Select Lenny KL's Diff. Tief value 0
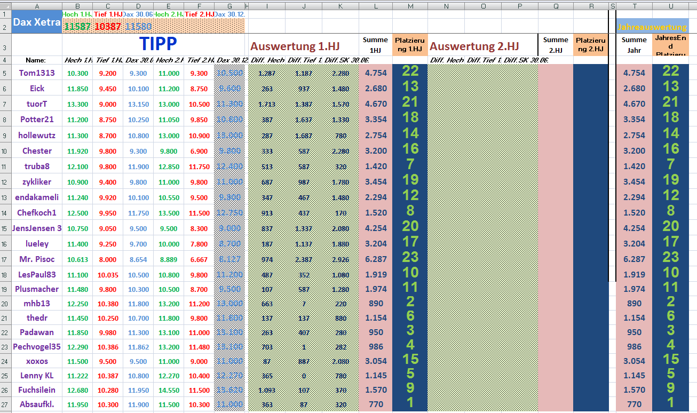The width and height of the screenshot is (697, 413). 304,376
